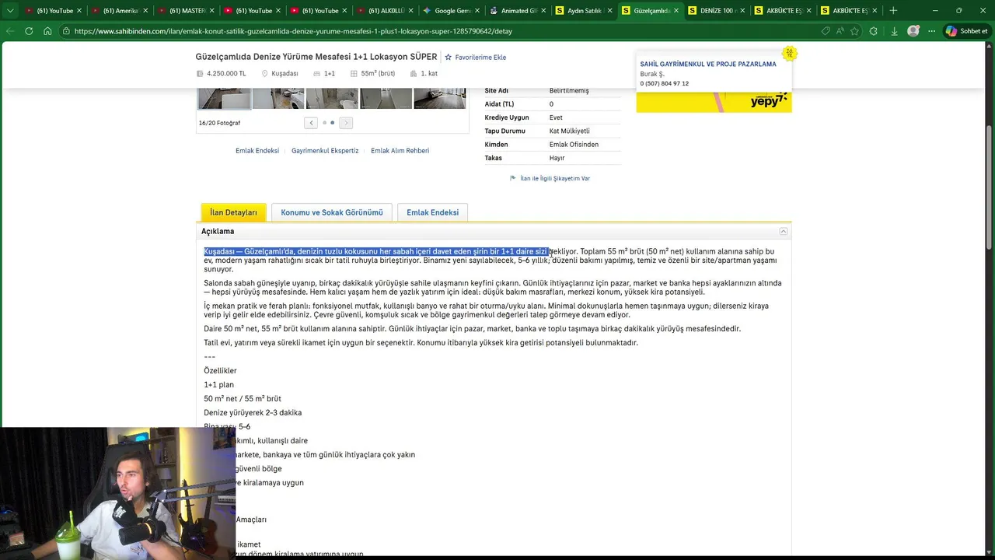Screen dimensions: 995x560
Task: Open the shopping price tag icon
Action: point(826,31)
